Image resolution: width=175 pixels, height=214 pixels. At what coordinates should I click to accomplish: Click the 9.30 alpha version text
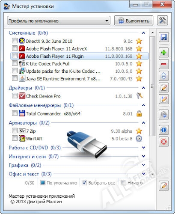coord(122,131)
